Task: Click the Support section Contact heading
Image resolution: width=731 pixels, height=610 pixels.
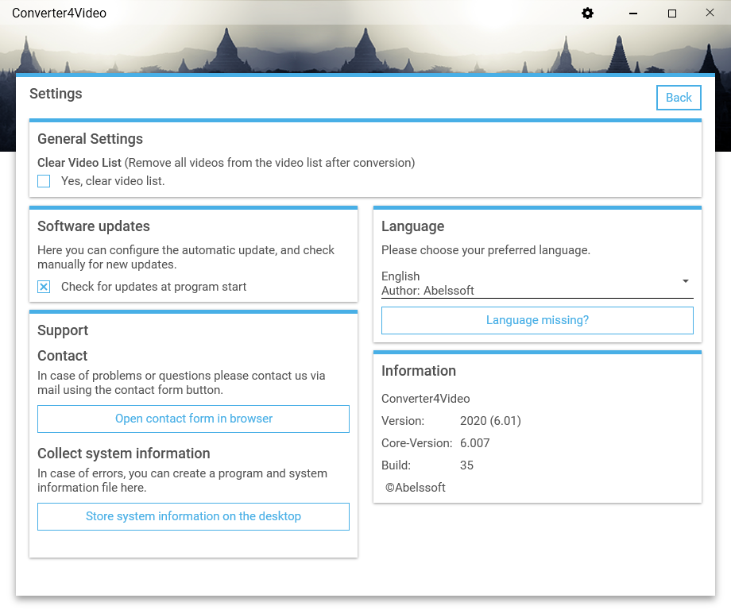Action: click(x=62, y=356)
